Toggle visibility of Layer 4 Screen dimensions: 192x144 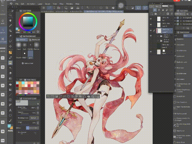point(151,25)
